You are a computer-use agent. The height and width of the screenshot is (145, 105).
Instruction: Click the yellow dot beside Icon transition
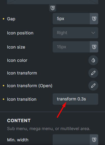click(x=4, y=99)
